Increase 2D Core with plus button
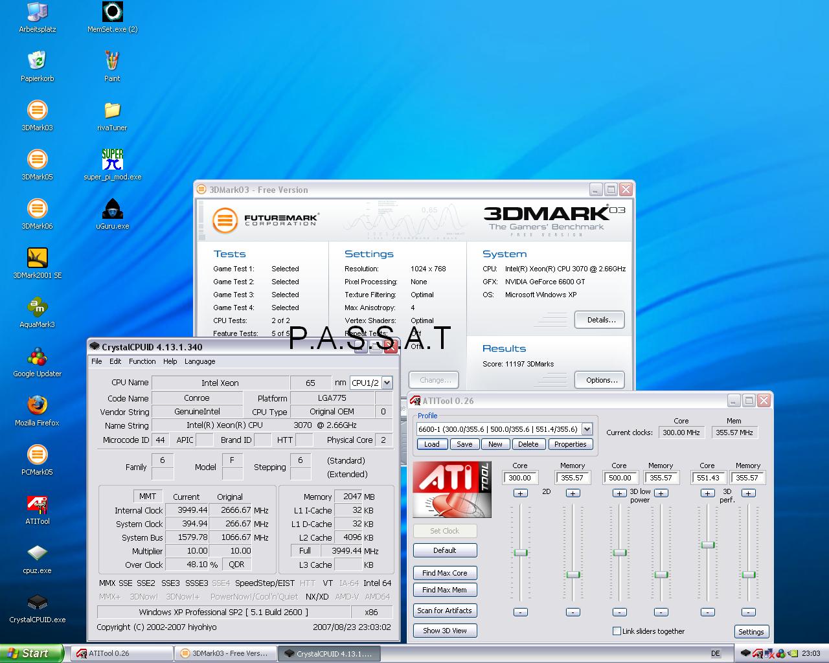Image resolution: width=829 pixels, height=663 pixels. 521,493
